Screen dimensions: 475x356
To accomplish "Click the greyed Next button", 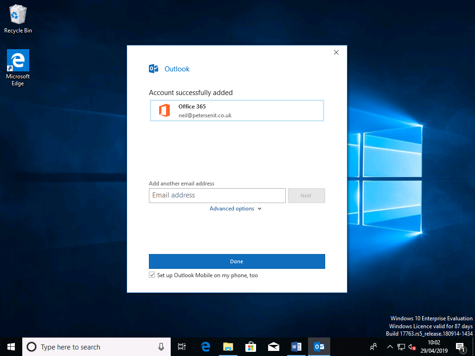I will [x=306, y=196].
